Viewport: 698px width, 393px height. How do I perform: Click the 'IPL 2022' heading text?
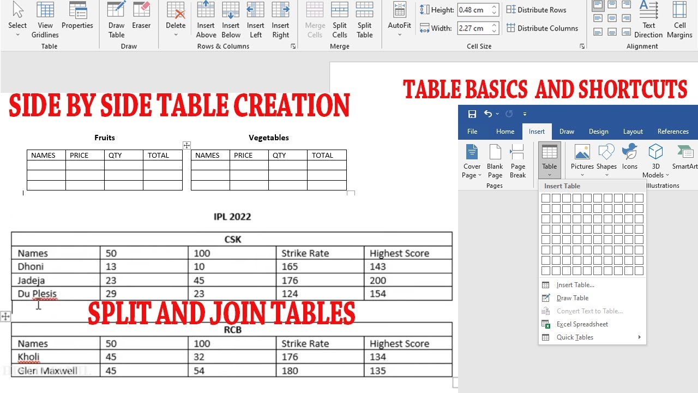coord(232,217)
